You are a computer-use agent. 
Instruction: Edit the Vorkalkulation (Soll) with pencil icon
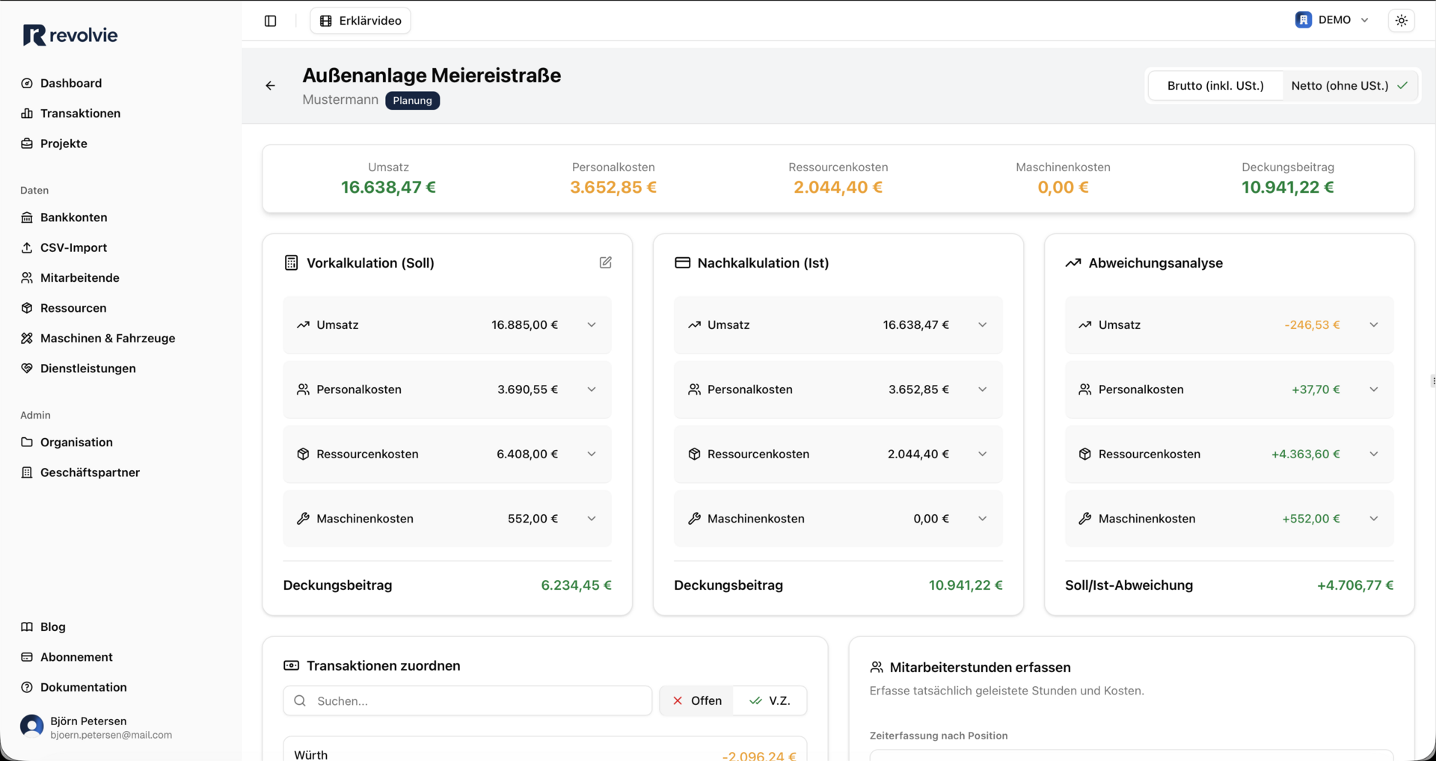tap(605, 262)
